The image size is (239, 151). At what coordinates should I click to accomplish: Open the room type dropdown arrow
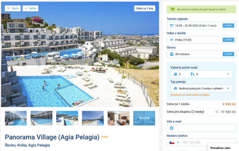[228, 88]
